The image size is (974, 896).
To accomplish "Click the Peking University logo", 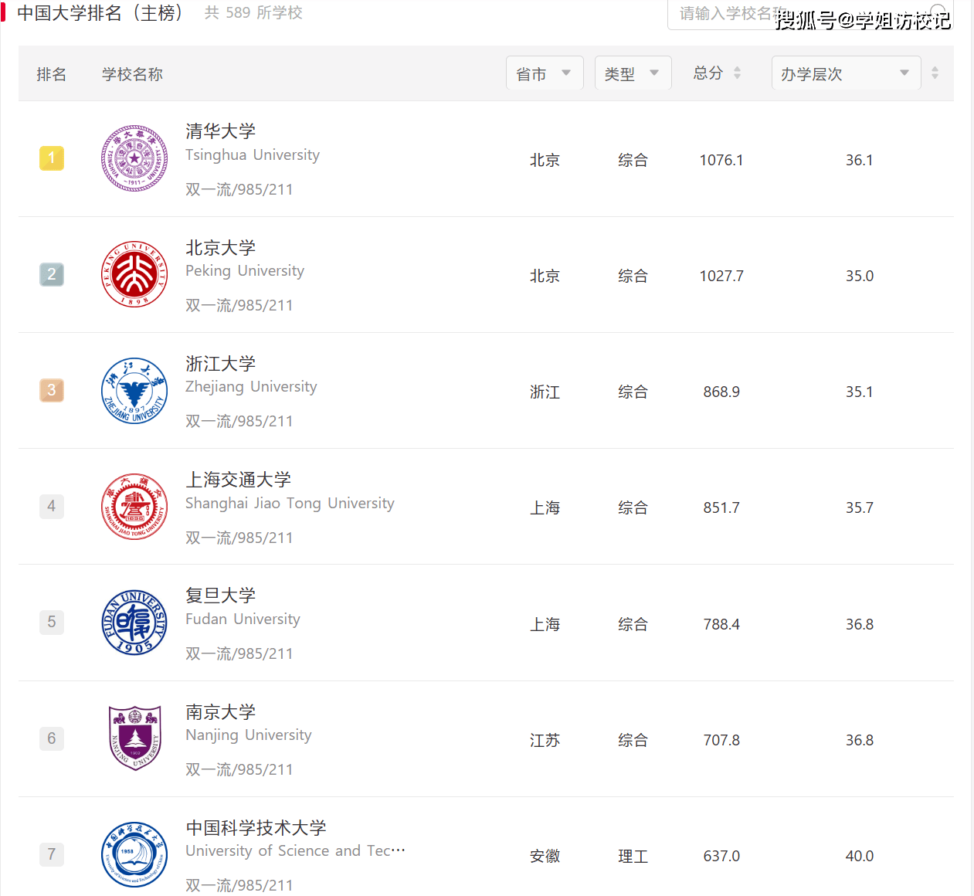I will (x=134, y=274).
